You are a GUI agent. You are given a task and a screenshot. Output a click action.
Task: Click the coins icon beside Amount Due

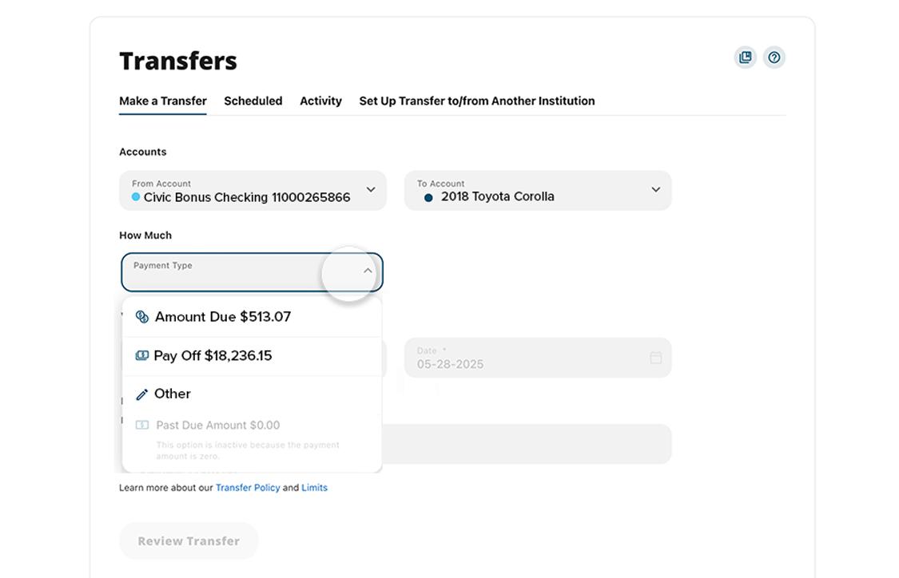[x=141, y=317]
